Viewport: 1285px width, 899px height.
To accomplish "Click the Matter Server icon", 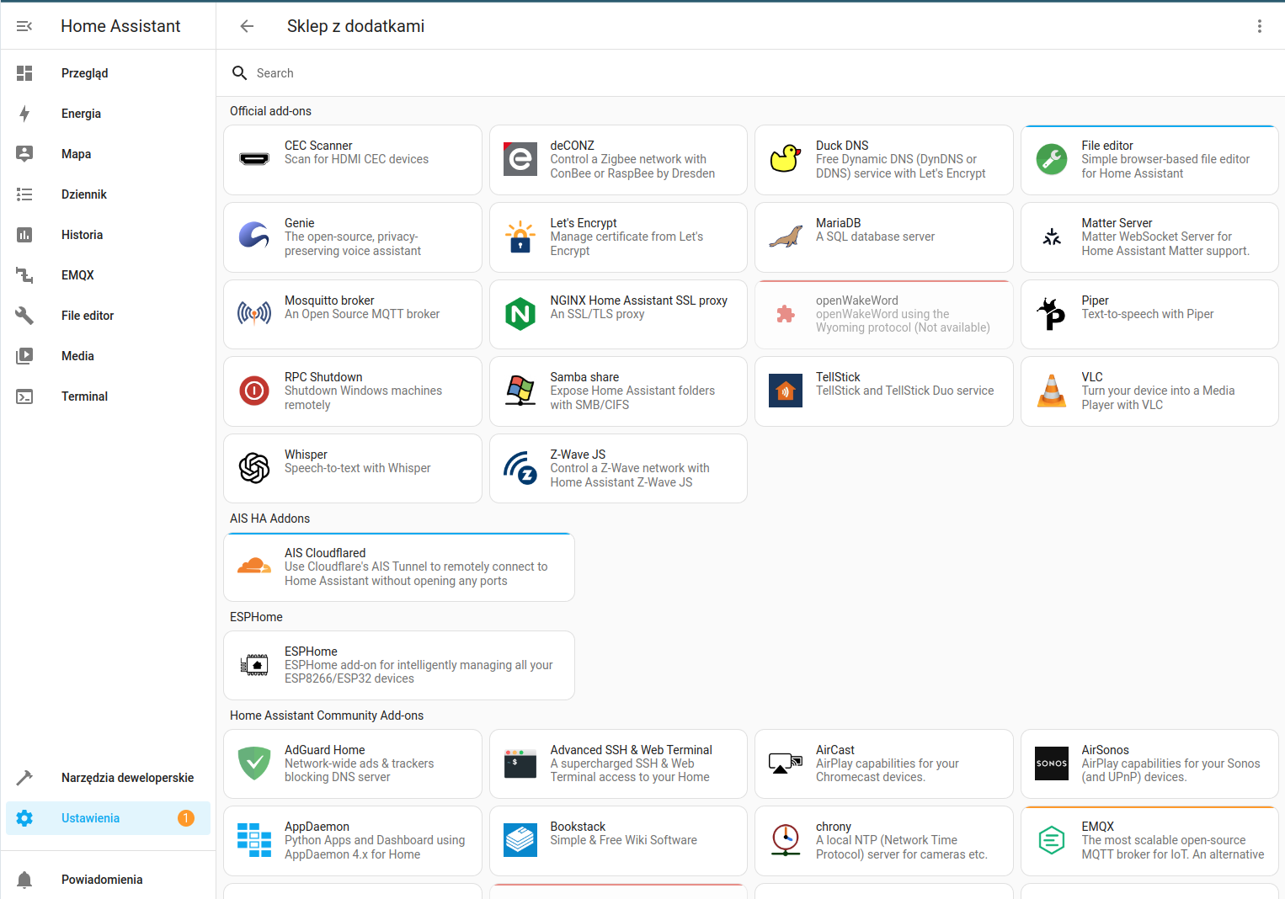I will (x=1052, y=237).
